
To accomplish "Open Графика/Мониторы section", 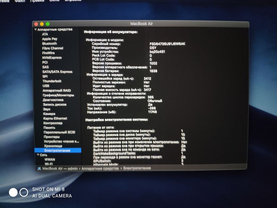I will pyautogui.click(x=58, y=95).
